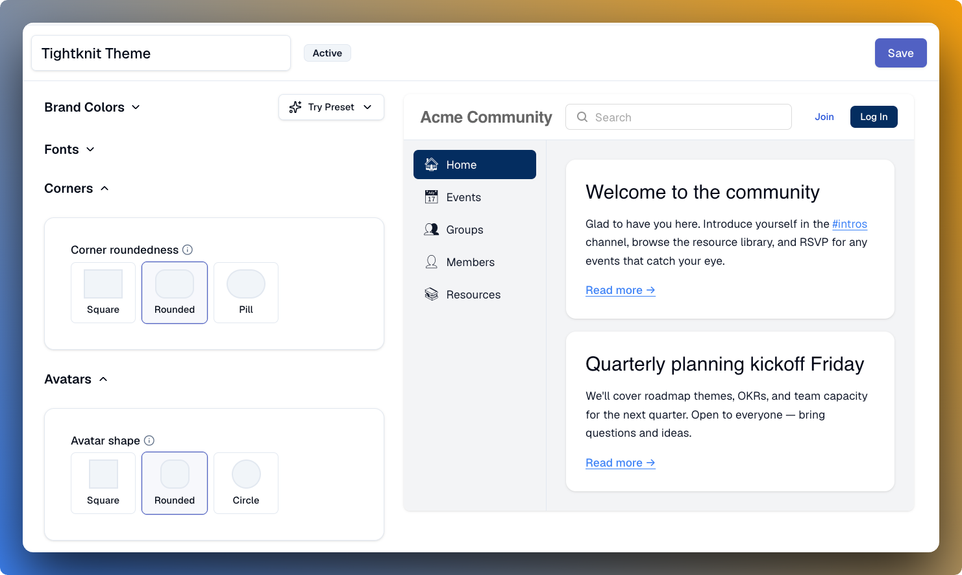Open Home in the preview sidebar
The image size is (962, 575).
475,164
